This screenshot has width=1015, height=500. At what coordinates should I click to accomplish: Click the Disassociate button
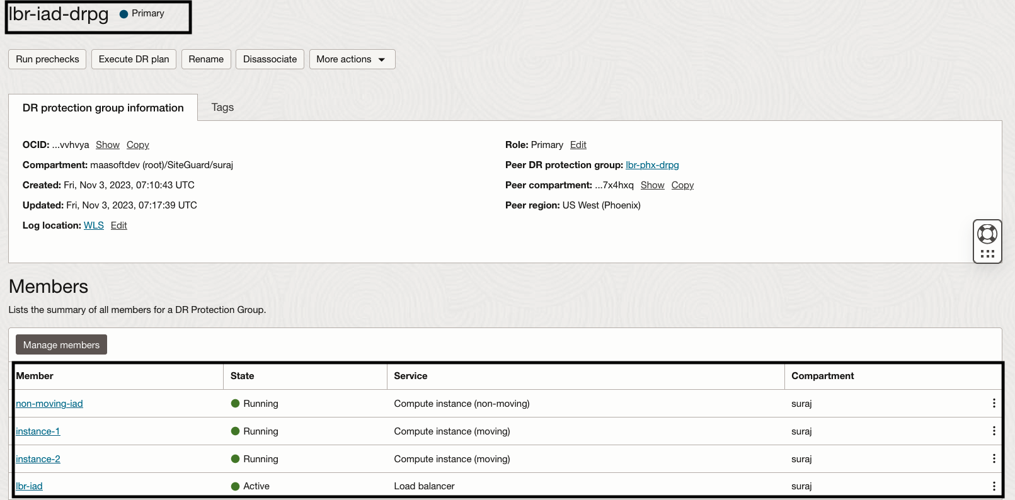pyautogui.click(x=270, y=59)
